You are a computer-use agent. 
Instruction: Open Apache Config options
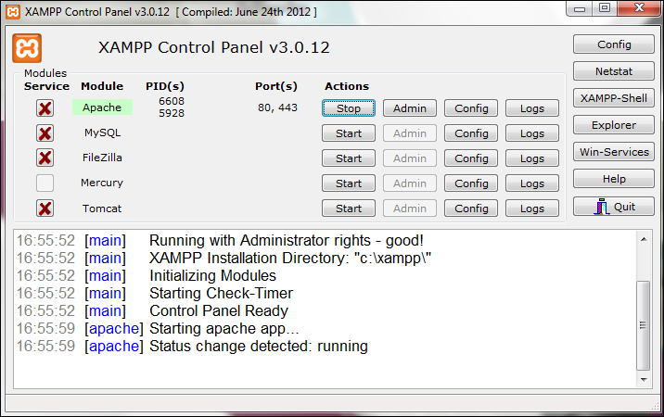click(471, 108)
